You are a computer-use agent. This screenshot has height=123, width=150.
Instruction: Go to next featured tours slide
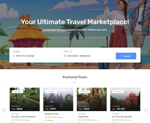tap(146, 110)
